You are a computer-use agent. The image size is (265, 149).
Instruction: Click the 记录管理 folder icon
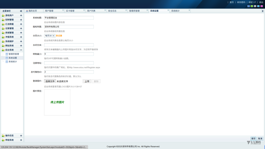[3, 28]
